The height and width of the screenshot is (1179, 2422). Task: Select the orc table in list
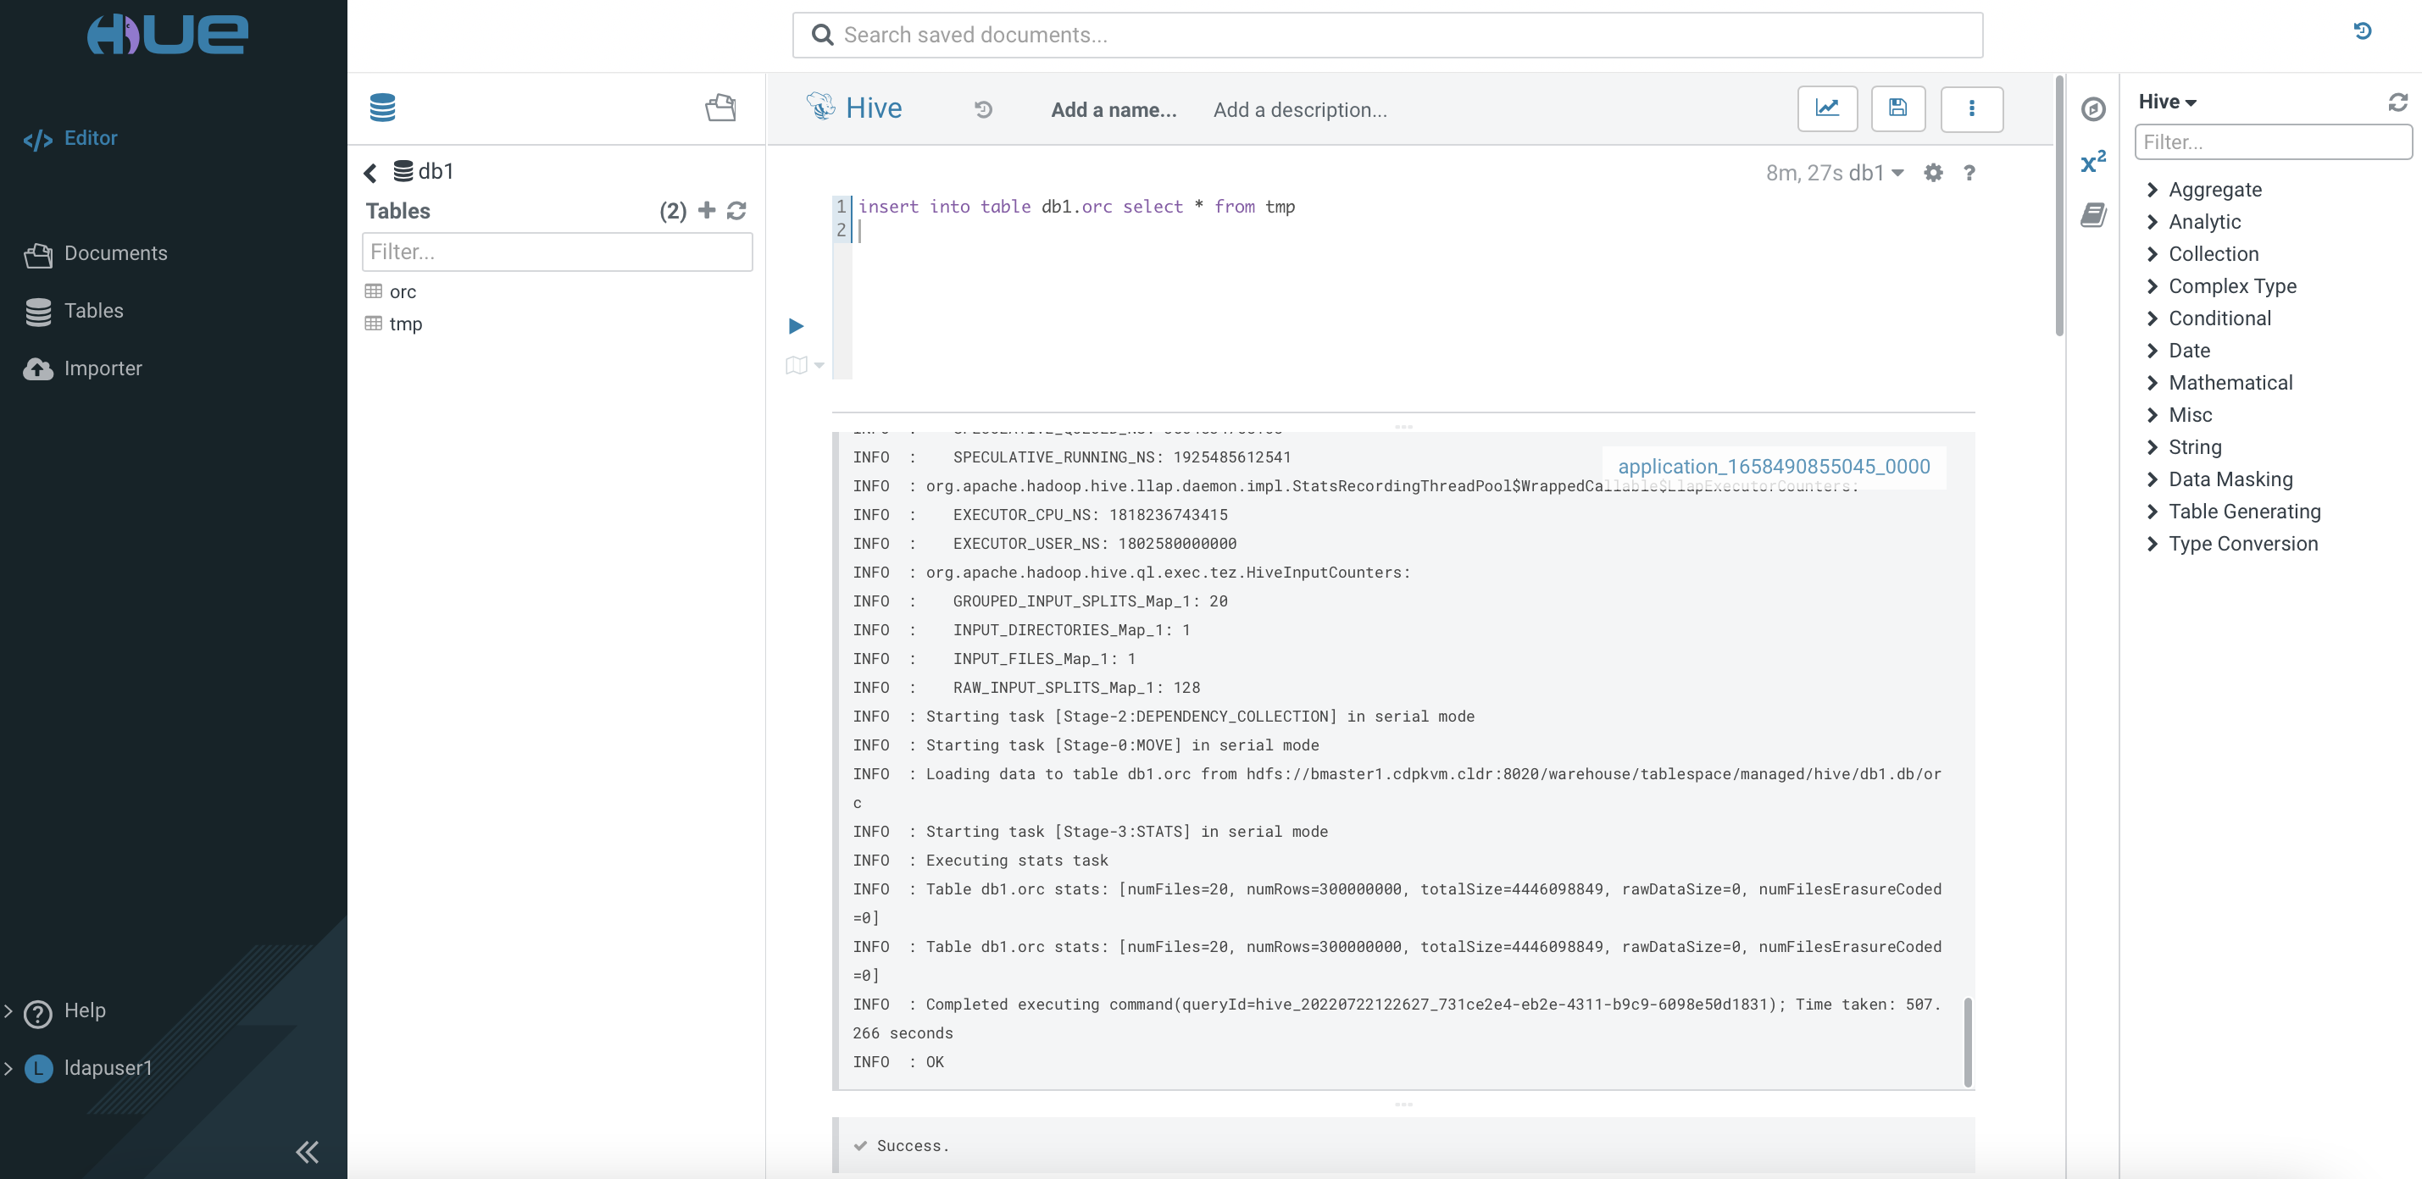tap(403, 292)
